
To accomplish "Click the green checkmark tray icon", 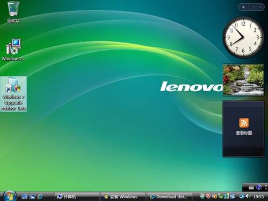I will (x=221, y=196).
